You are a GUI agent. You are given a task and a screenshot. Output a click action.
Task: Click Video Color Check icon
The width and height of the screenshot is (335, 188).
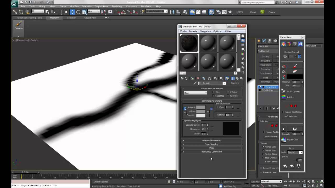243,54
